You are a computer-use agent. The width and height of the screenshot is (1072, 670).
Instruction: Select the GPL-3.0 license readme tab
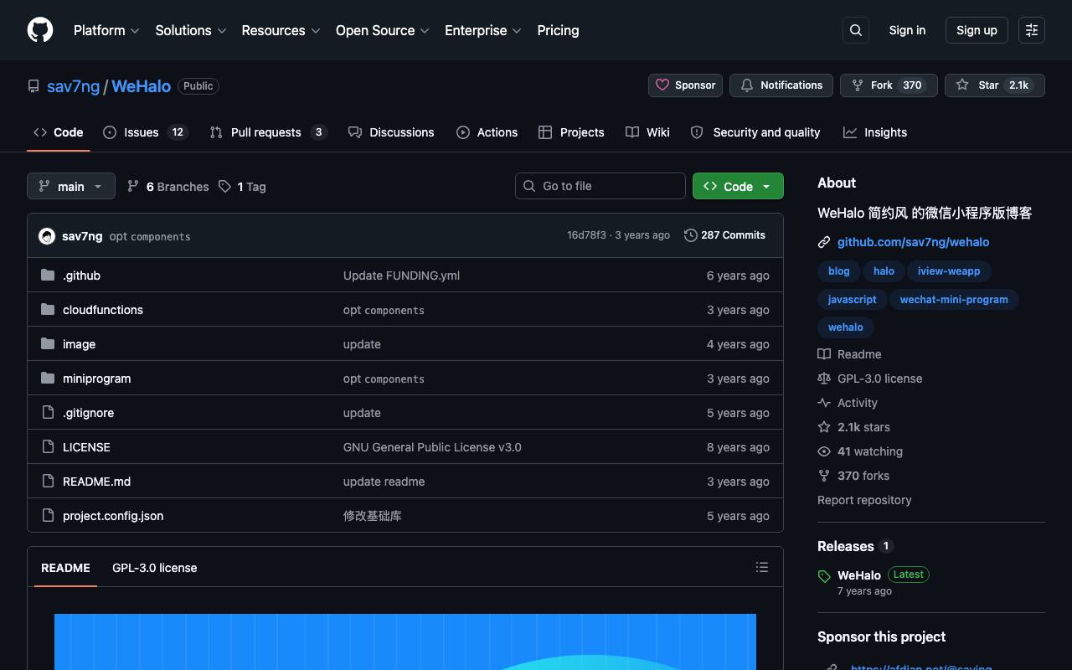click(x=155, y=568)
